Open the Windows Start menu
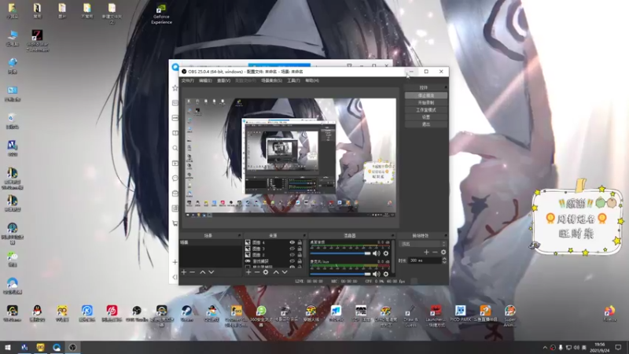The height and width of the screenshot is (354, 629). (8, 347)
